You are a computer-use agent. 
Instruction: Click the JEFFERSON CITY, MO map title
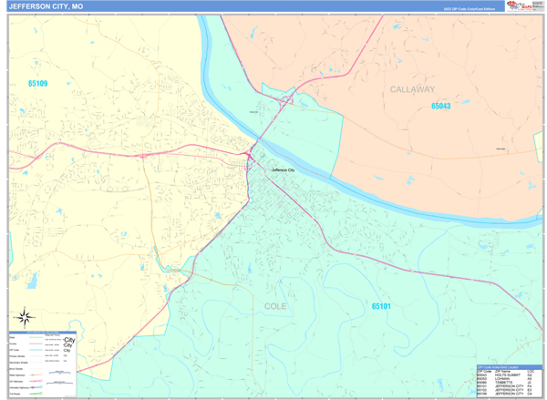click(46, 6)
